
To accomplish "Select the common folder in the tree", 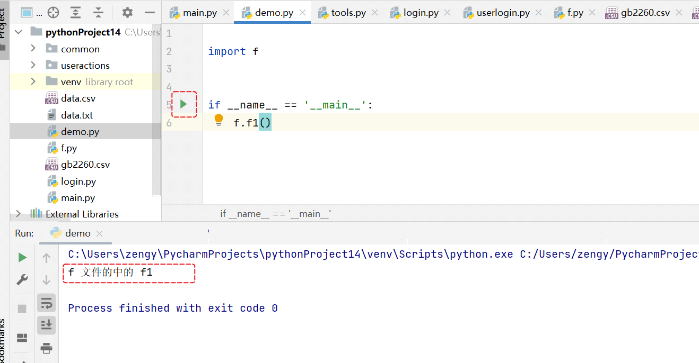I will click(x=80, y=49).
